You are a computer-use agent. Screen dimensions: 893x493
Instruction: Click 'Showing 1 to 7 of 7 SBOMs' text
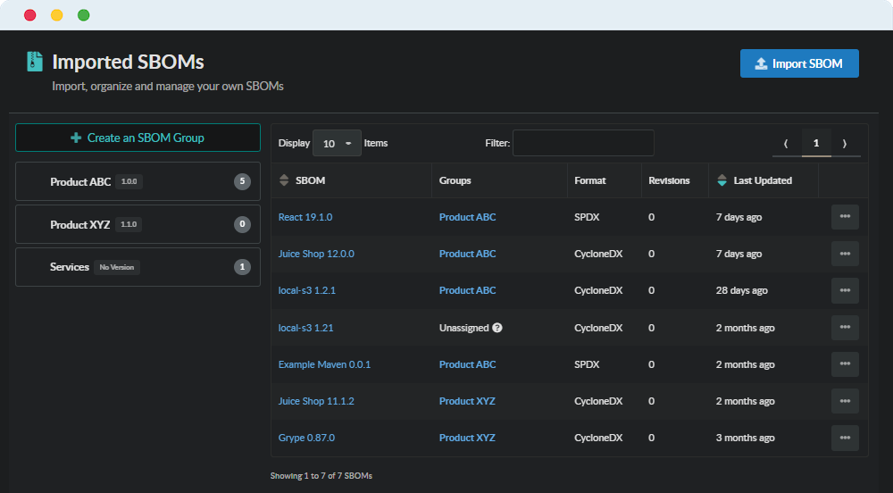[321, 476]
